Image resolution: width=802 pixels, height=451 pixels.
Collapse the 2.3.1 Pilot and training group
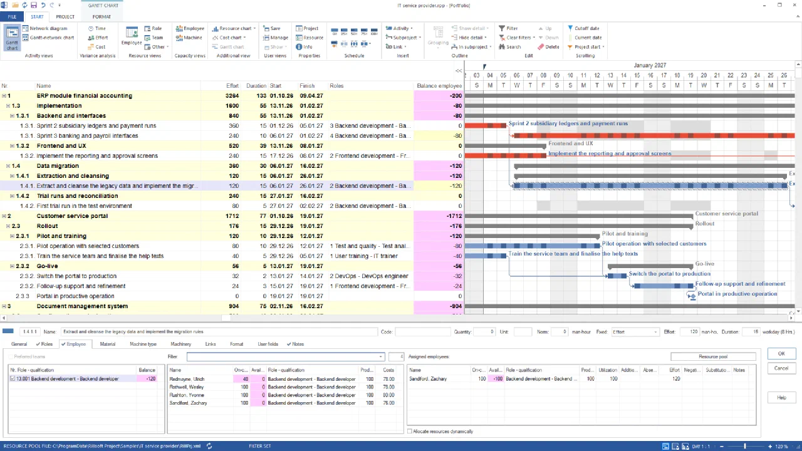coord(14,236)
